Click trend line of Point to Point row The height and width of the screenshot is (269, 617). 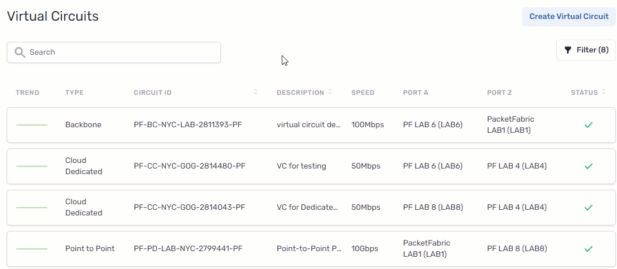coord(32,249)
